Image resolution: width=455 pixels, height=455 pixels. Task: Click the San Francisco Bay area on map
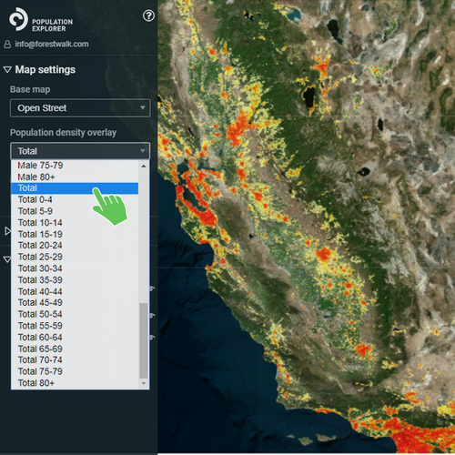click(194, 194)
